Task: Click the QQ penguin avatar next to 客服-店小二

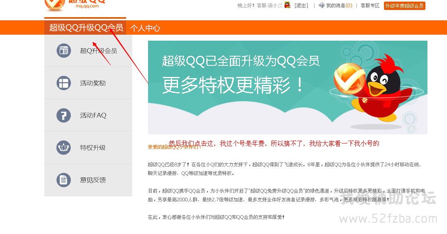Action: (287, 5)
